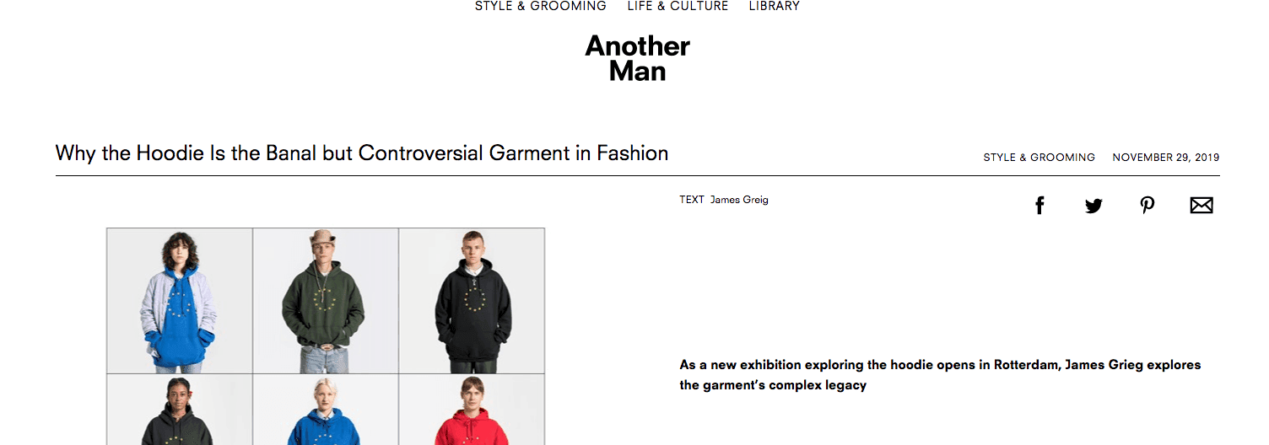
Task: Open author James Greig link
Action: (739, 200)
